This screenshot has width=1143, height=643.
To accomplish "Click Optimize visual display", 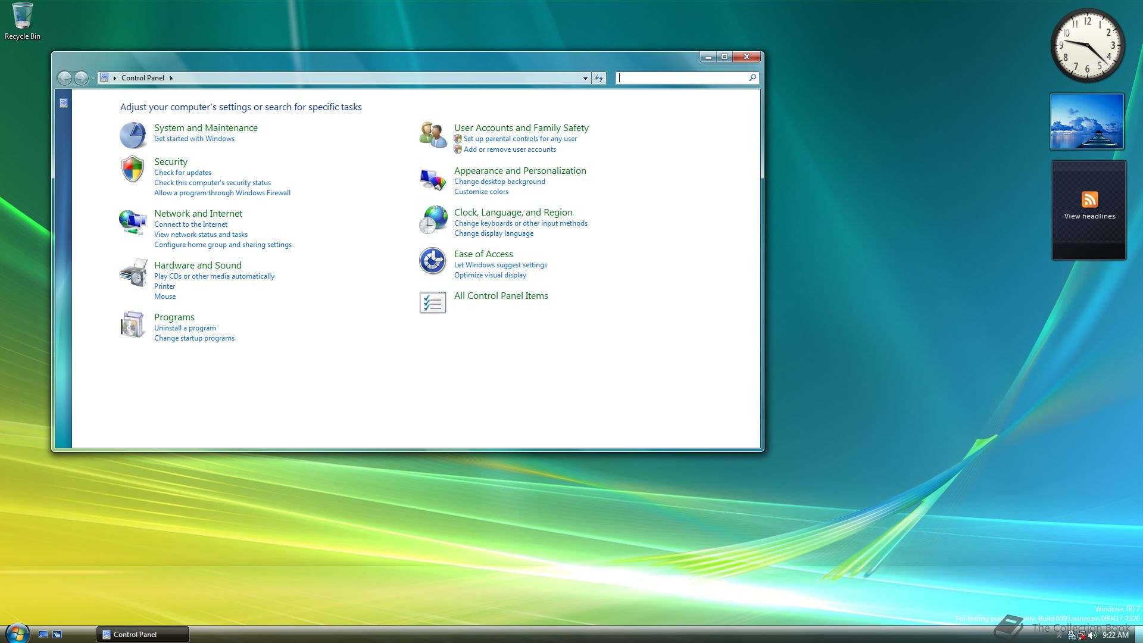I will coord(490,275).
